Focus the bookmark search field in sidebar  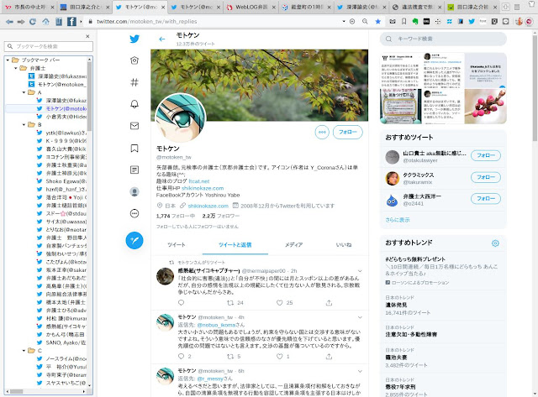49,46
